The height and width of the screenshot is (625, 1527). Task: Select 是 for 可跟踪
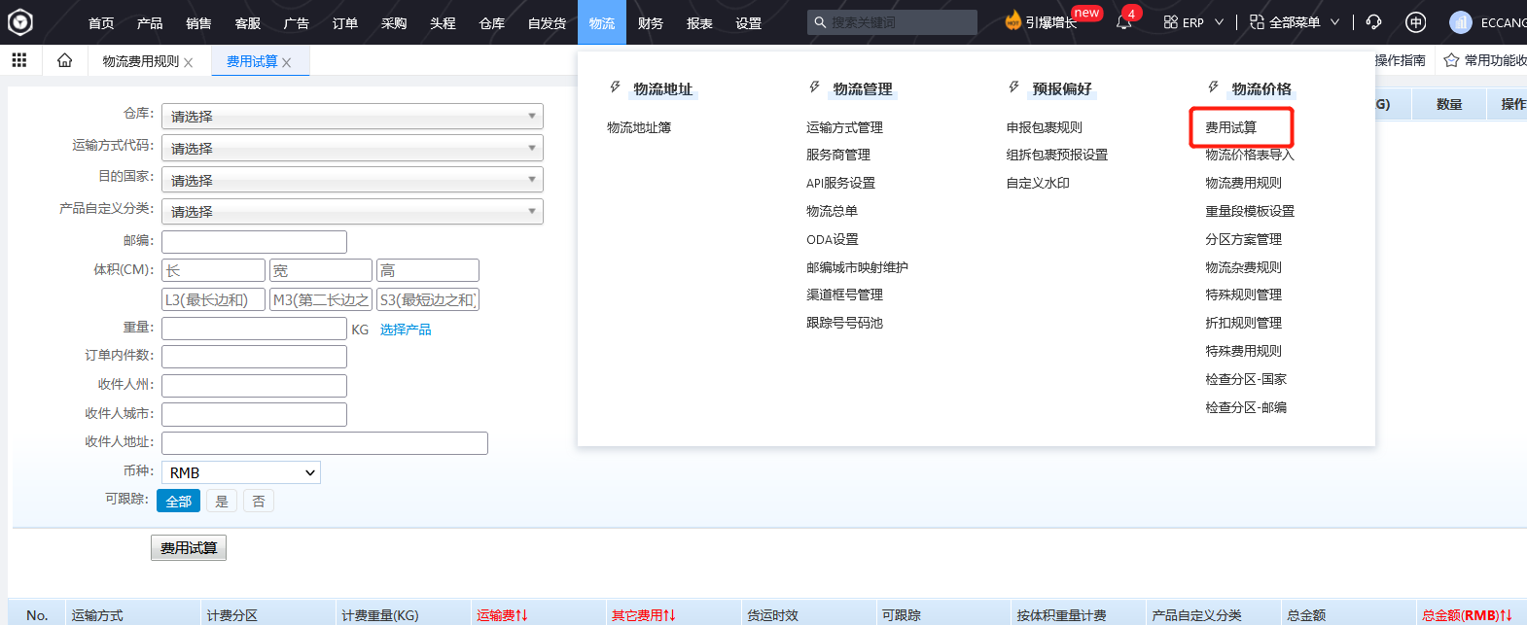pyautogui.click(x=222, y=501)
